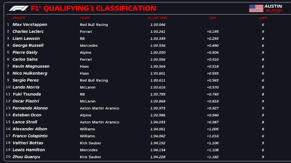Click Verstappen's 1:33.046 lap time
This screenshot has width=291, height=163.
point(158,25)
